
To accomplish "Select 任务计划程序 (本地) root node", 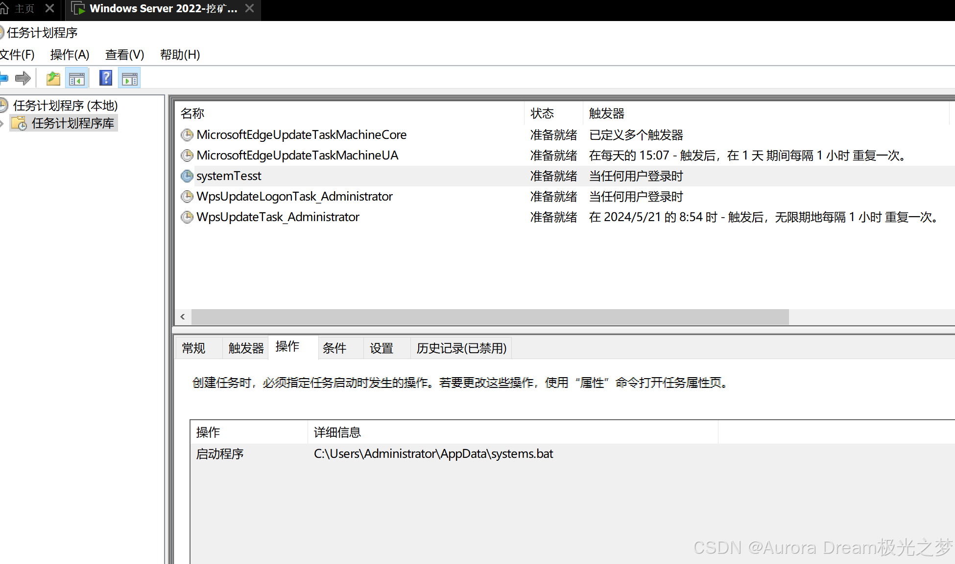I will coord(65,106).
